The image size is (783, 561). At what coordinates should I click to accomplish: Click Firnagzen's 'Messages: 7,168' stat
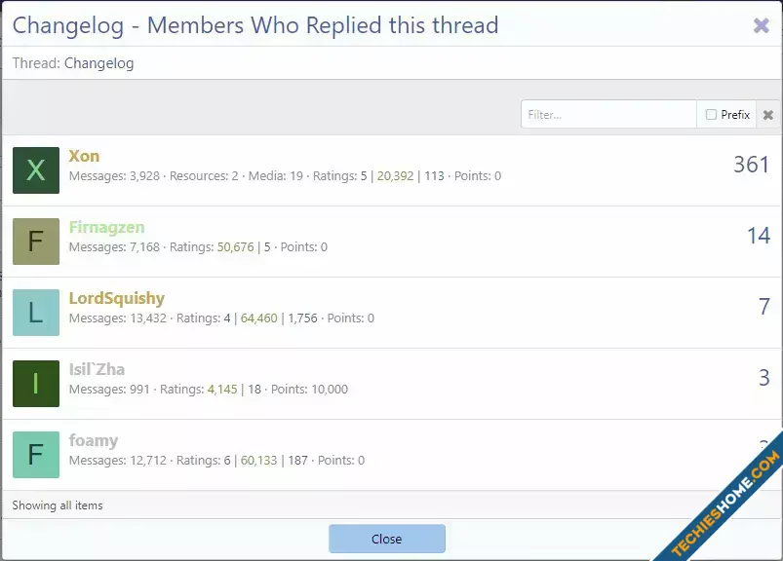click(x=114, y=247)
